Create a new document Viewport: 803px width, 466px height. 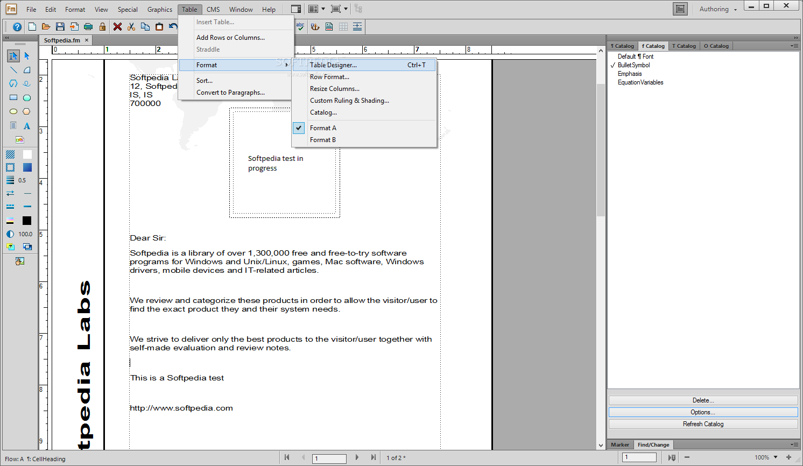click(x=32, y=27)
